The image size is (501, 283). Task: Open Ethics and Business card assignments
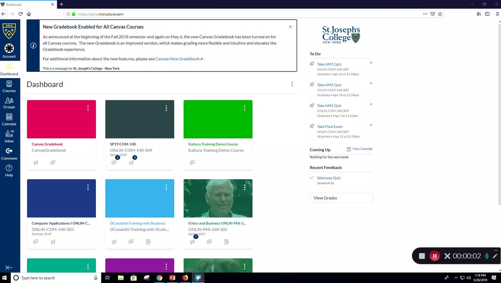(x=227, y=242)
